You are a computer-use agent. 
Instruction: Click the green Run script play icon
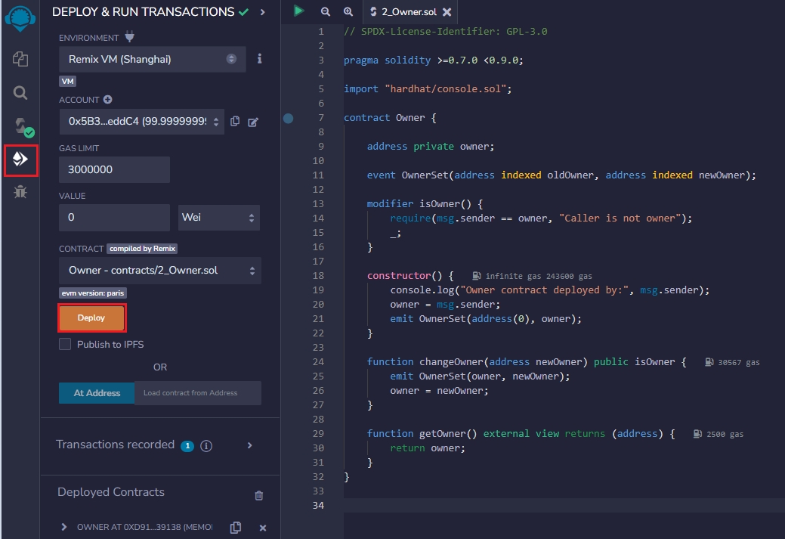(x=299, y=11)
